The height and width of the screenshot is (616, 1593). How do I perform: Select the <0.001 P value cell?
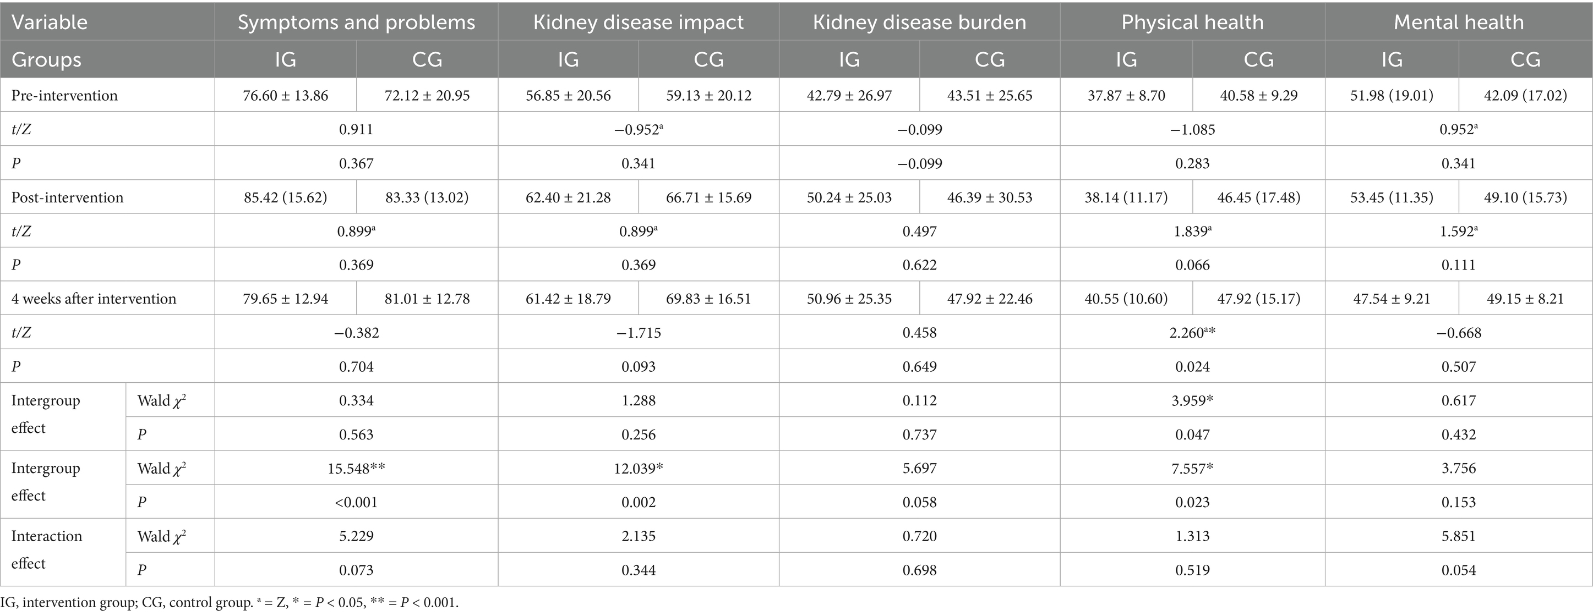(x=356, y=502)
